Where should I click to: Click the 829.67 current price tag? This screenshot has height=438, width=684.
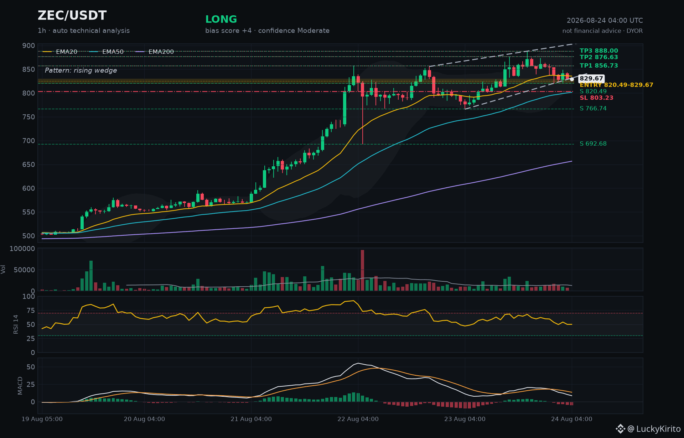click(591, 79)
